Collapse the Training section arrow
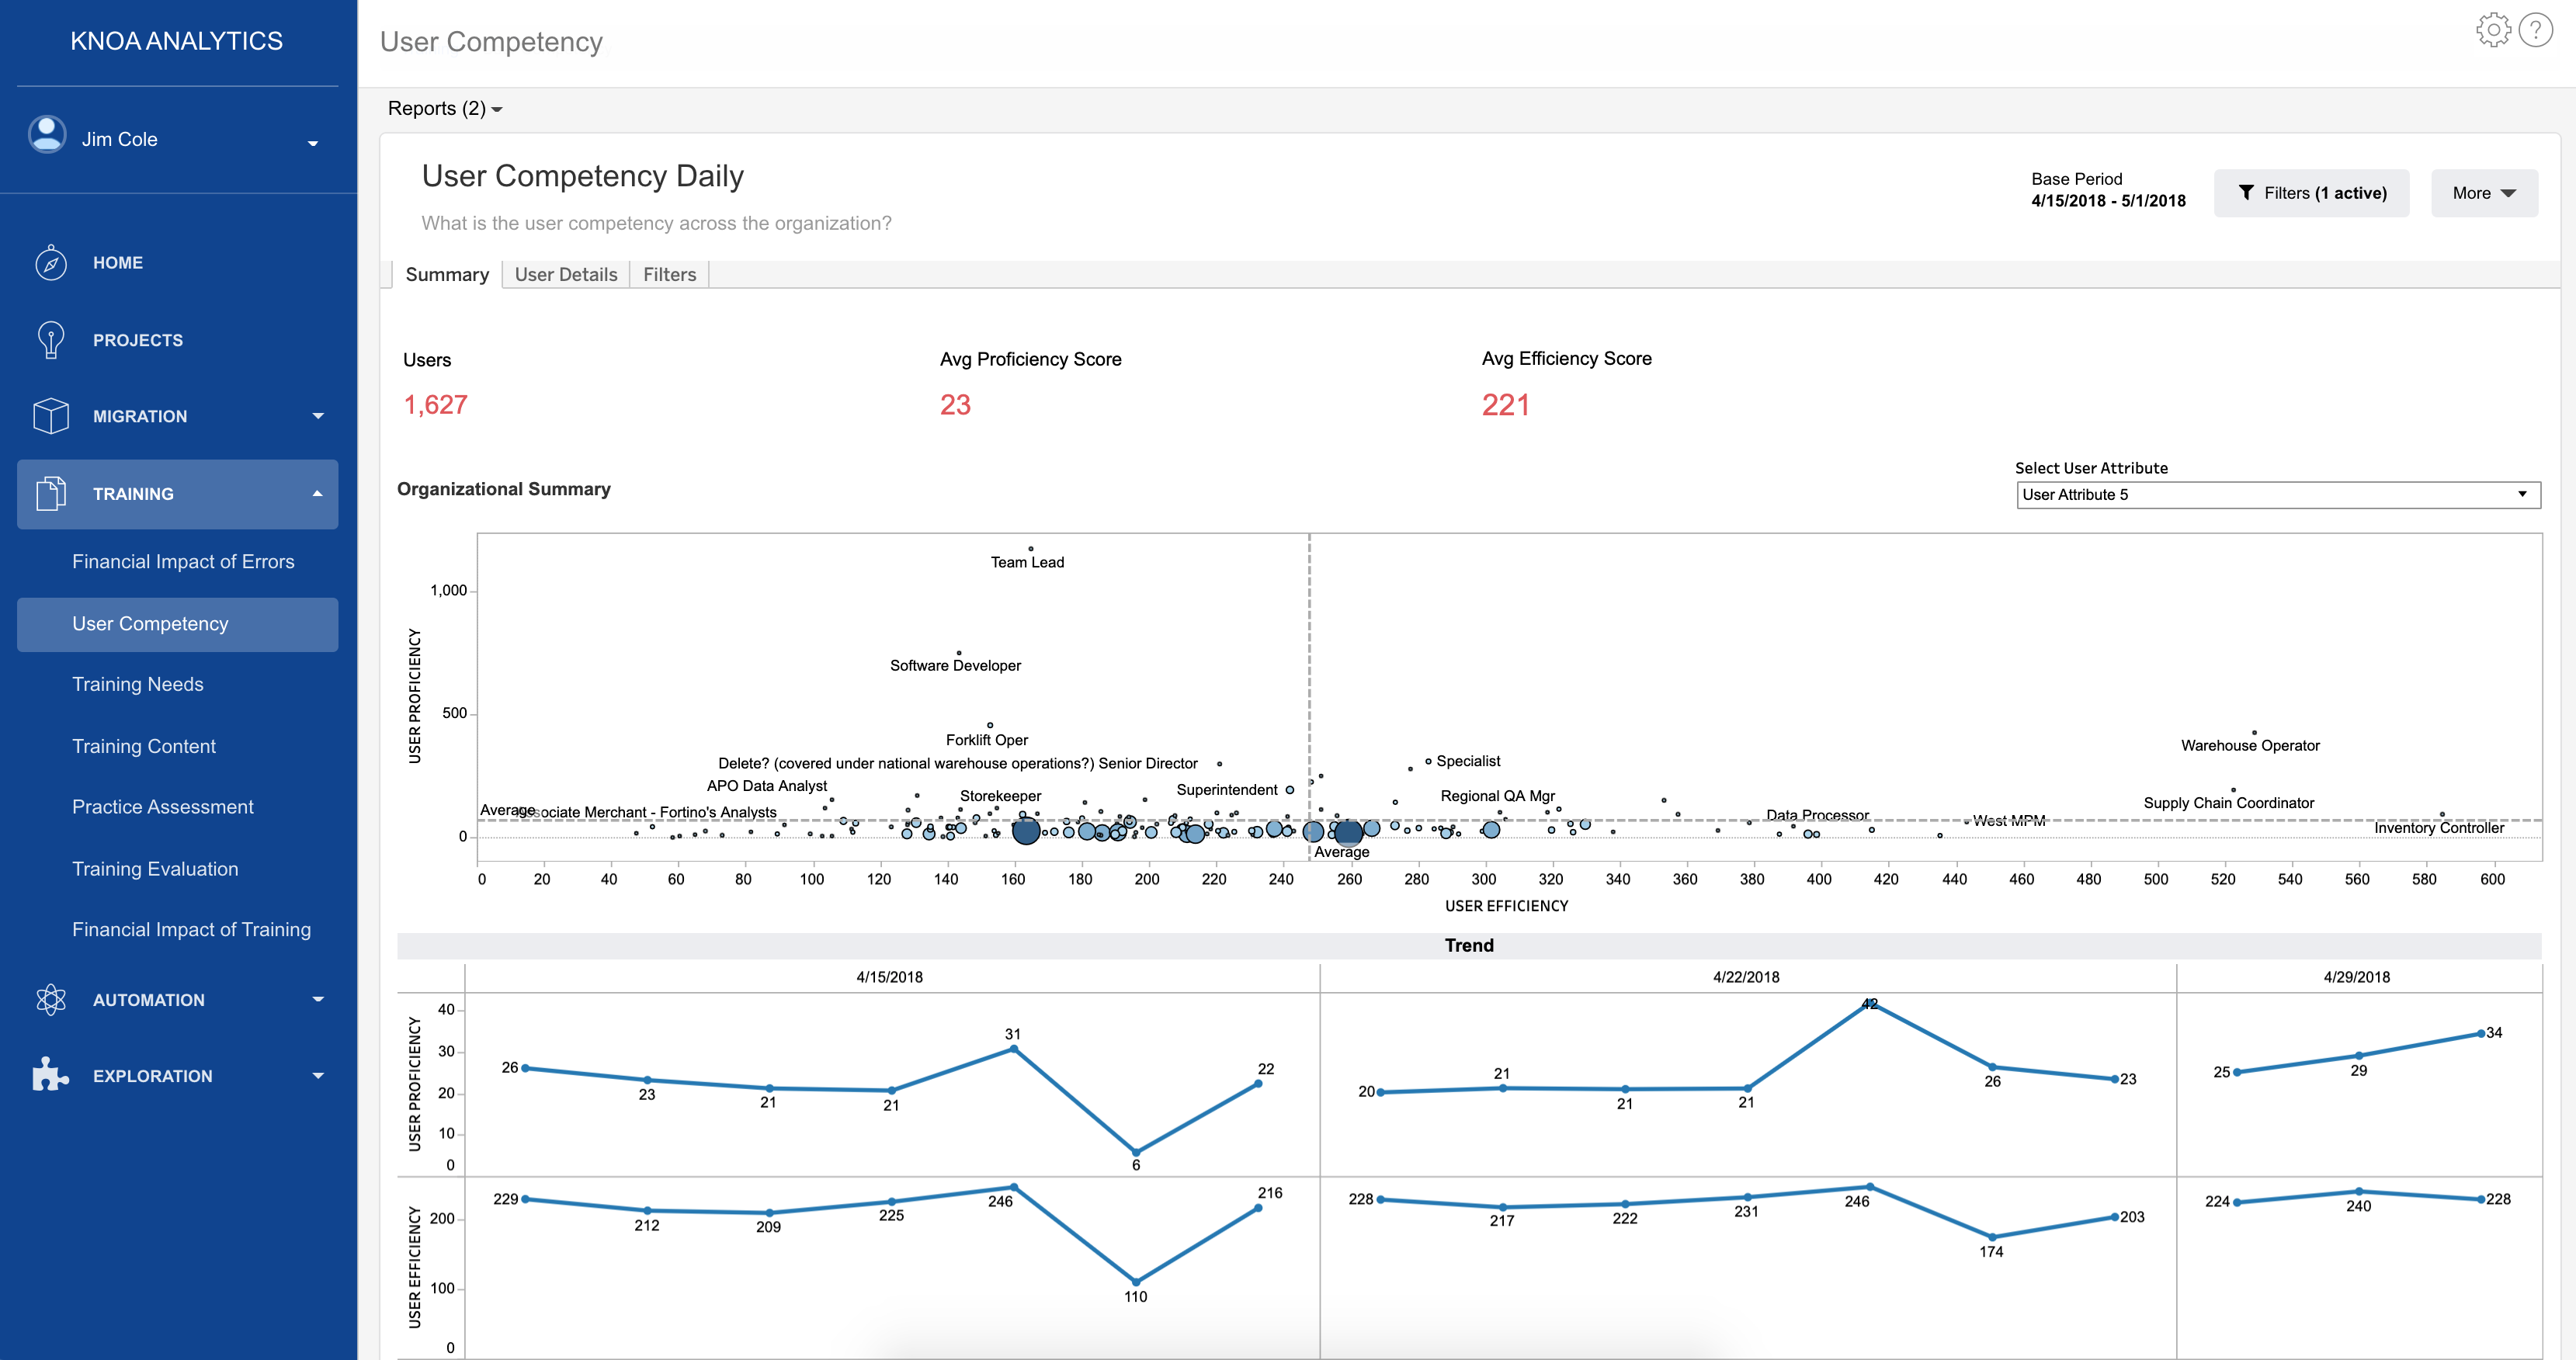The height and width of the screenshot is (1360, 2576). 318,494
